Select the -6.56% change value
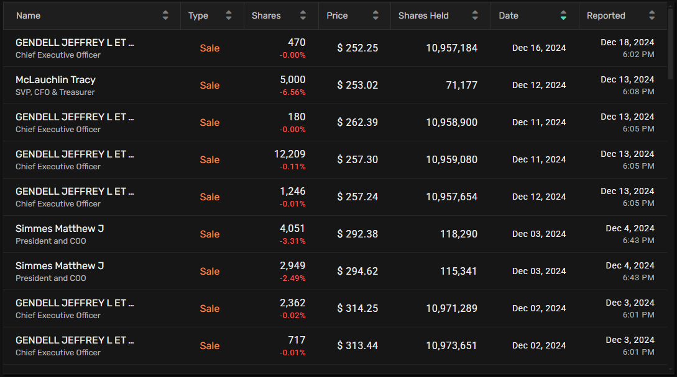Screen dimensions: 677x377 pyautogui.click(x=292, y=92)
